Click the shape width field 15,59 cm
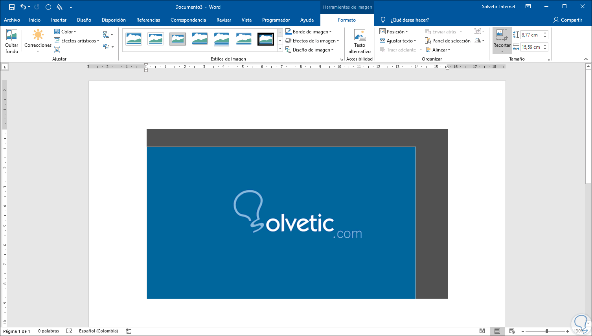Screen dimensions: 592x336 click(x=532, y=47)
